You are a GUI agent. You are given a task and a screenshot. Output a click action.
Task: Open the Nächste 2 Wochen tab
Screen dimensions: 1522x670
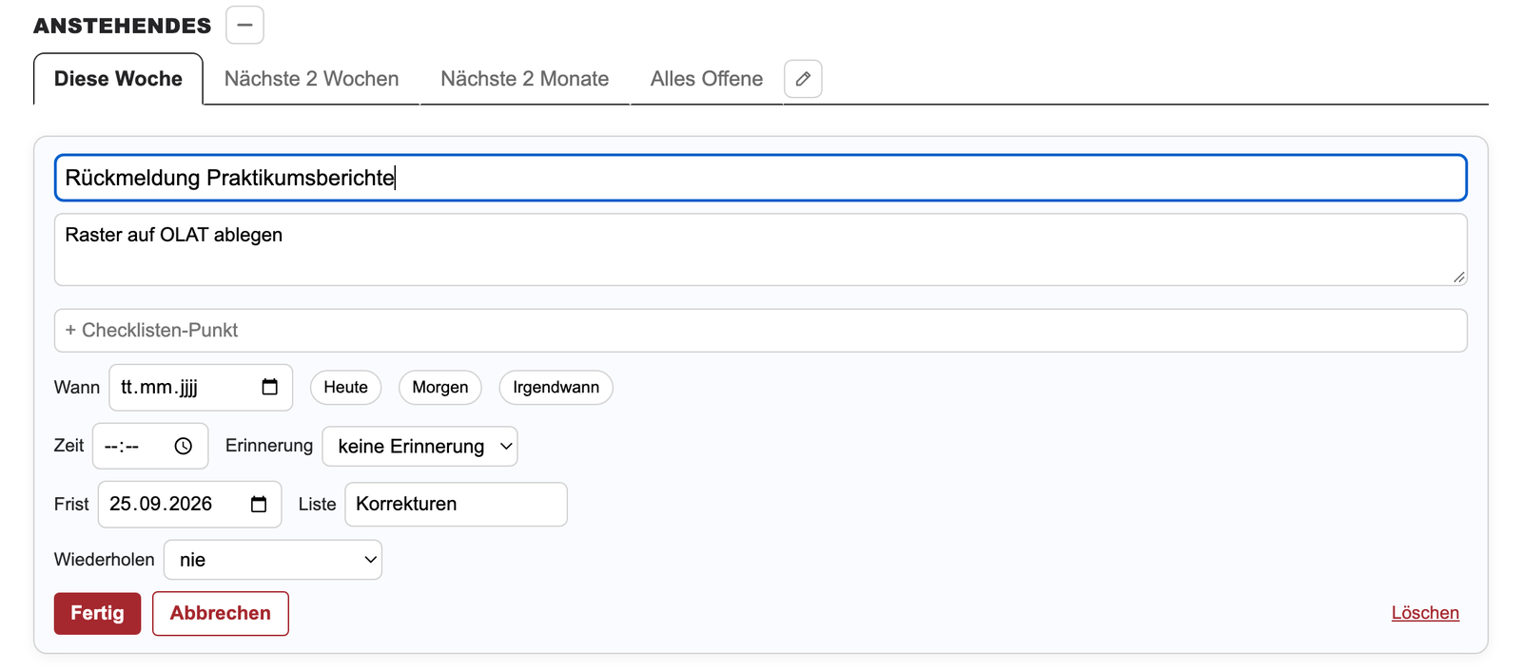311,79
